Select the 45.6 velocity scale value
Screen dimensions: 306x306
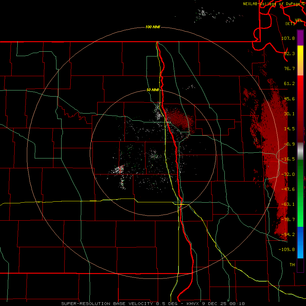click(x=289, y=99)
